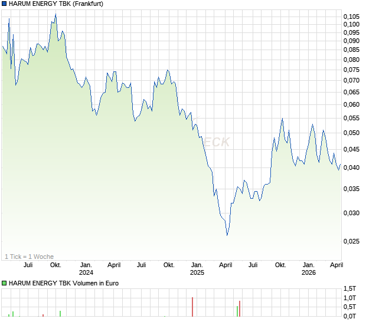Click the price axis label '0,080'
This screenshot has width=366, height=322.
[351, 60]
